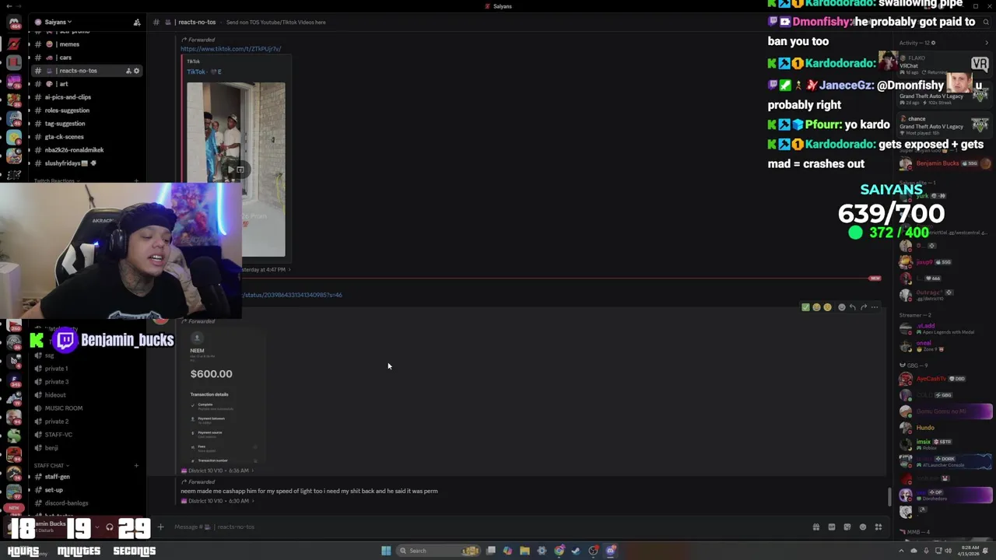The height and width of the screenshot is (560, 996).
Task: Add channel to Twitch Reactions category
Action: point(136,180)
